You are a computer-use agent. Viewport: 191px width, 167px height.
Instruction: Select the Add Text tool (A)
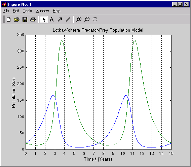coord(52,20)
